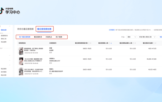Click the ¥2.5万-¥5万 amount cell

pos(152,69)
